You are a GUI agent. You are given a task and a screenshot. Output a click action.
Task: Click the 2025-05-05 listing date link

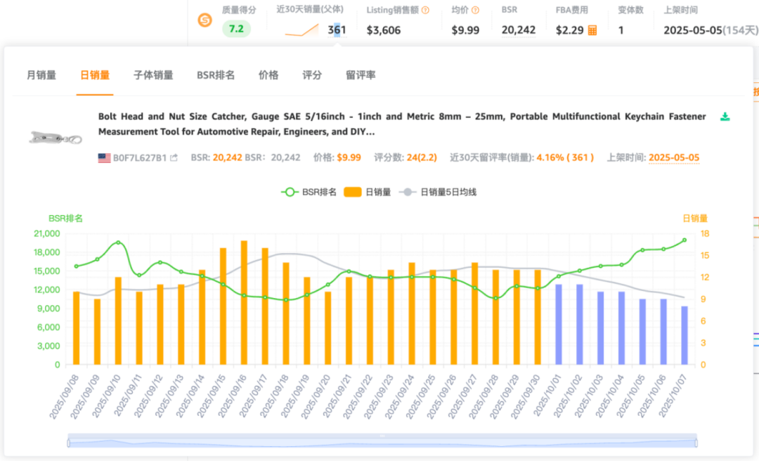(673, 158)
